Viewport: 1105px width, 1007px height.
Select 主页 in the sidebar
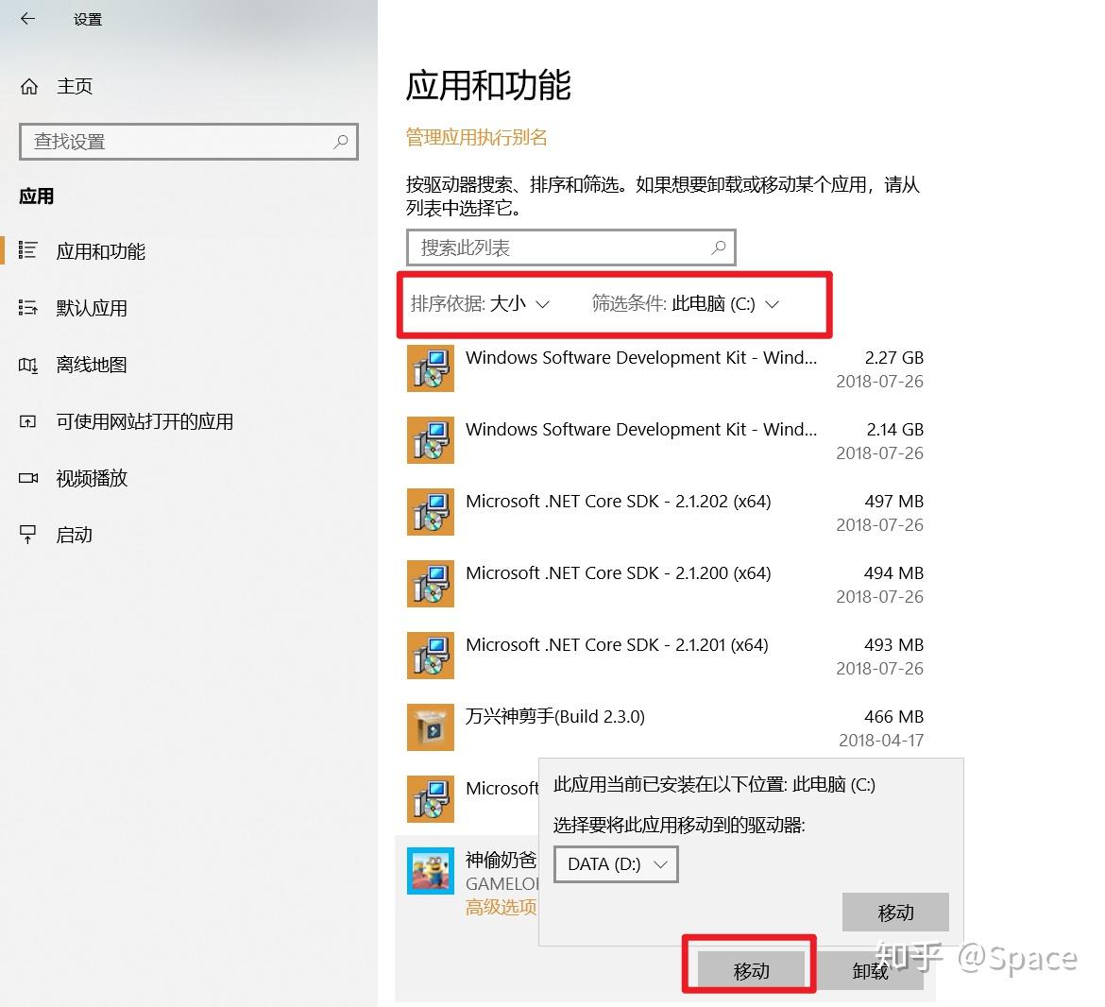click(x=75, y=87)
